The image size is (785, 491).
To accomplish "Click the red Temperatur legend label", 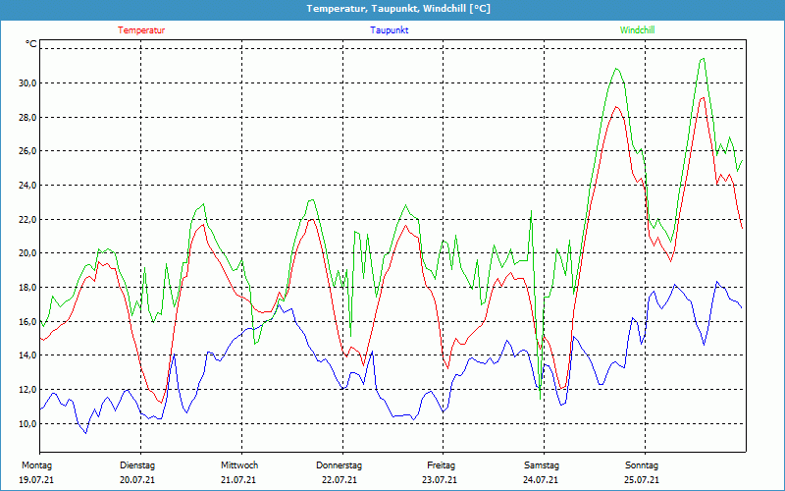I will (141, 30).
